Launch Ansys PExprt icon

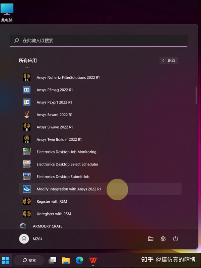[27, 102]
